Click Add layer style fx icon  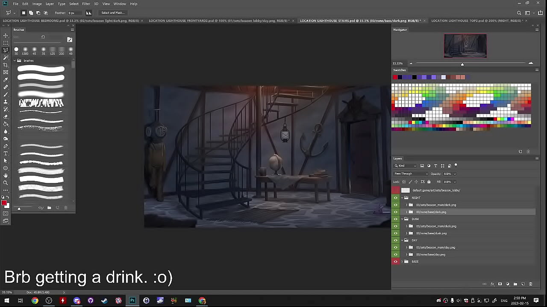pyautogui.click(x=492, y=284)
